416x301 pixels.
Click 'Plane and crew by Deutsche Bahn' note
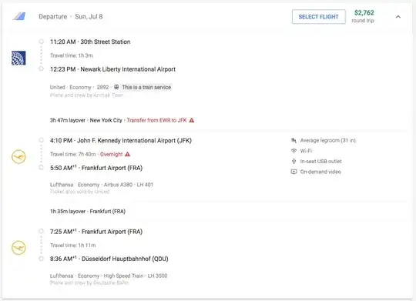89,283
